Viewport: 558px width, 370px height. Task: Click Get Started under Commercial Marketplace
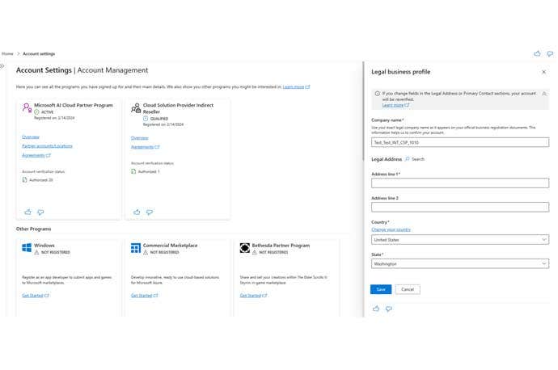(x=142, y=296)
